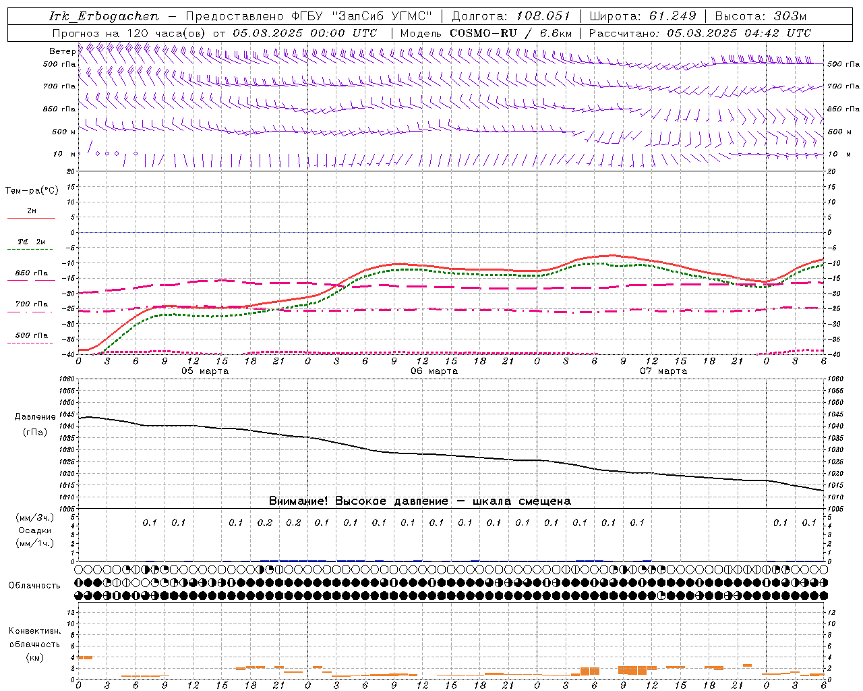This screenshot has height=691, width=863.
Task: Click the date label 06 марта
Action: click(434, 371)
